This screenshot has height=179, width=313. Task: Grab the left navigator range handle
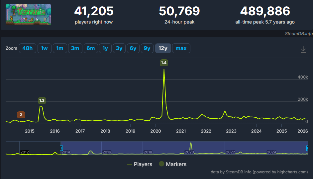(61, 148)
